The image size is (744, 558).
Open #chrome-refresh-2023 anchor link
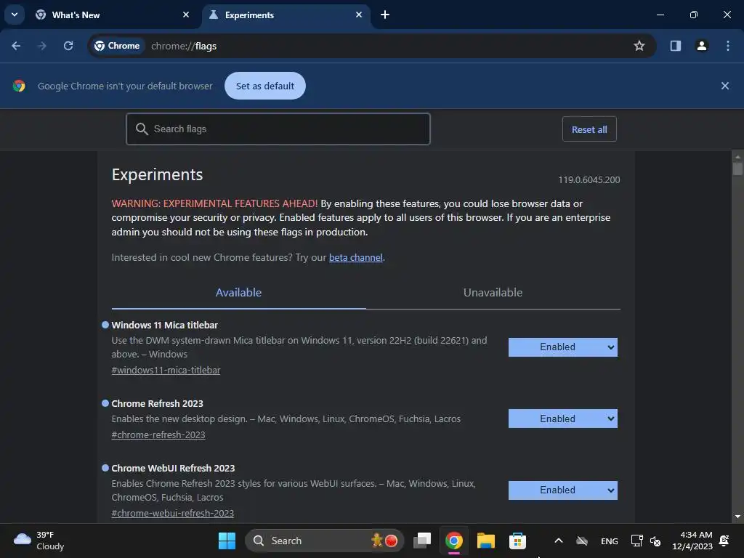point(158,435)
